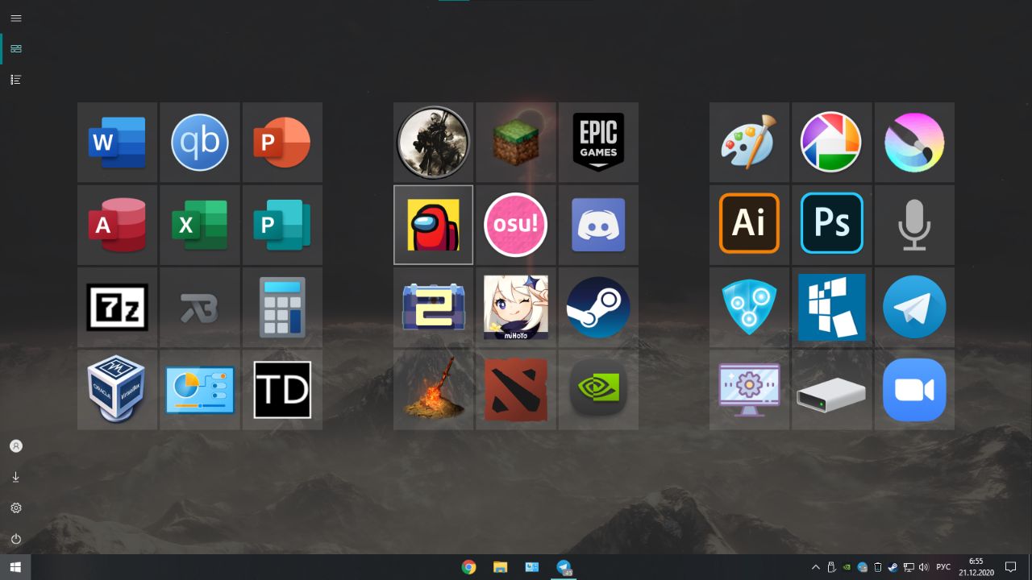Open the Recycle Bin tray icon
The image size is (1032, 580).
(x=877, y=567)
